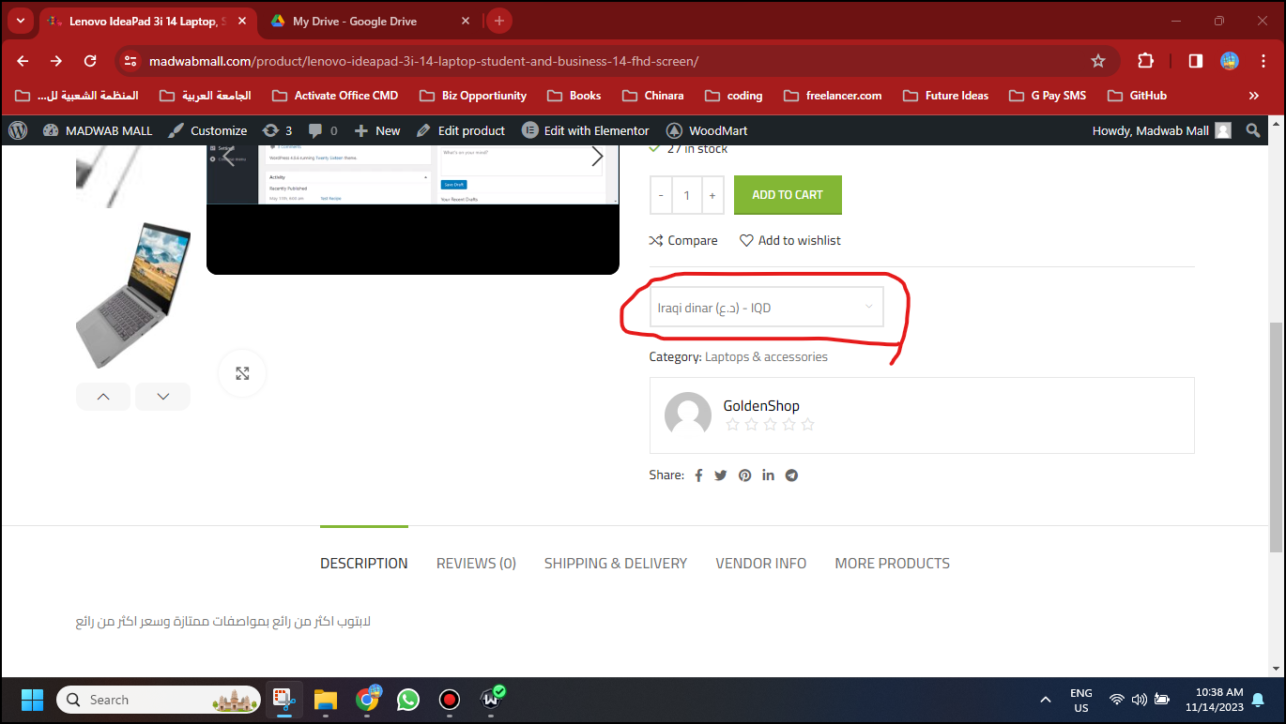Open the Biz Opportiunity bookmark folder
1286x724 pixels.
point(473,96)
